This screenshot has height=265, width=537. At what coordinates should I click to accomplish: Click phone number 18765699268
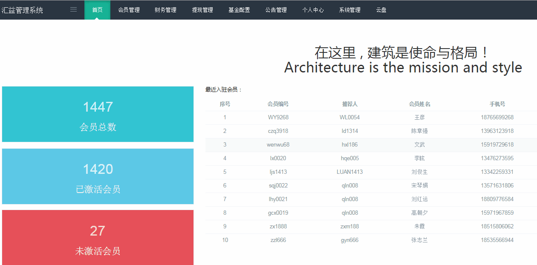point(497,118)
